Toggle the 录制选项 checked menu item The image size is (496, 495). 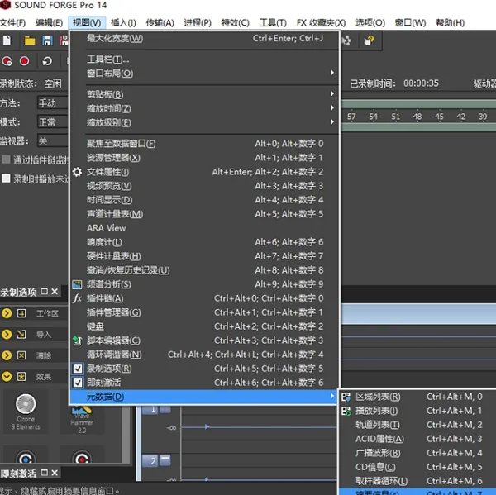(204, 369)
